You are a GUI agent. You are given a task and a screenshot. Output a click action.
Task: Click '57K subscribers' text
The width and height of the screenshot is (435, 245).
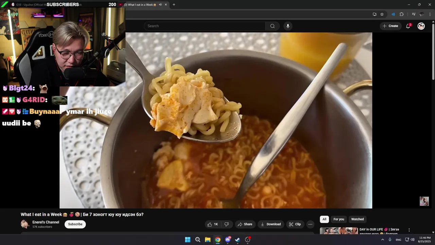(x=42, y=227)
